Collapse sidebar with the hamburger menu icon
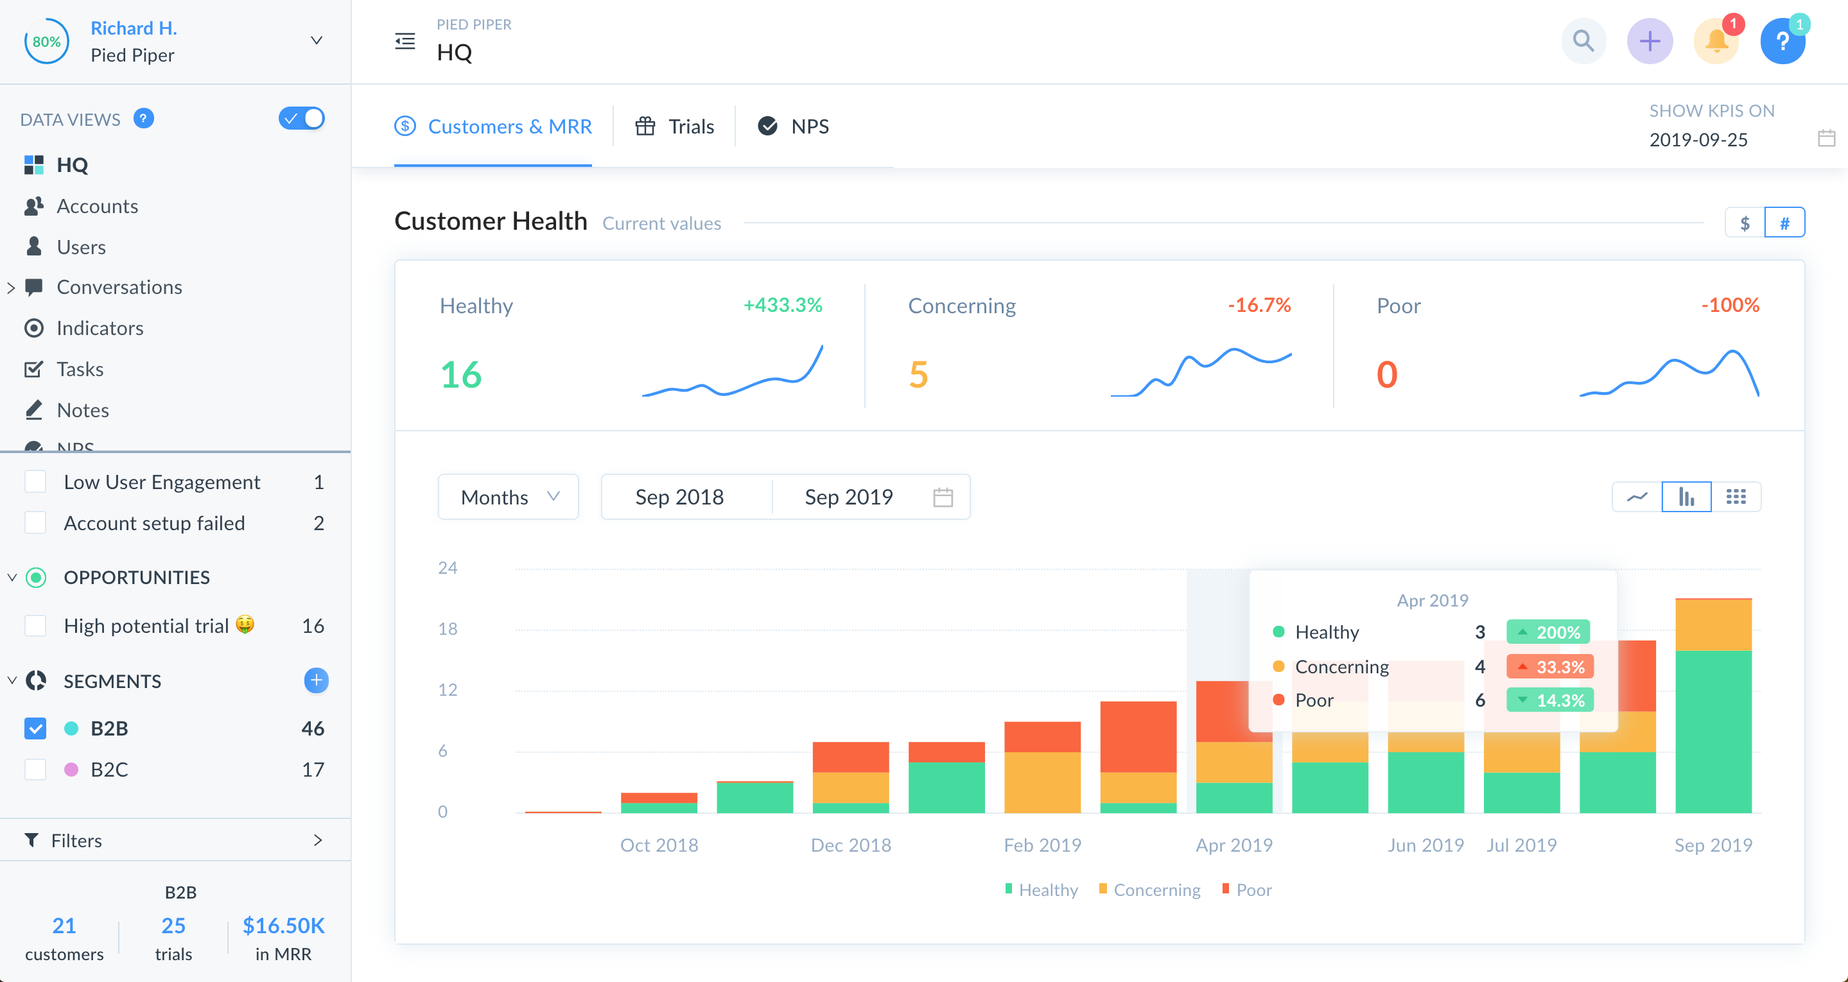 coord(405,41)
